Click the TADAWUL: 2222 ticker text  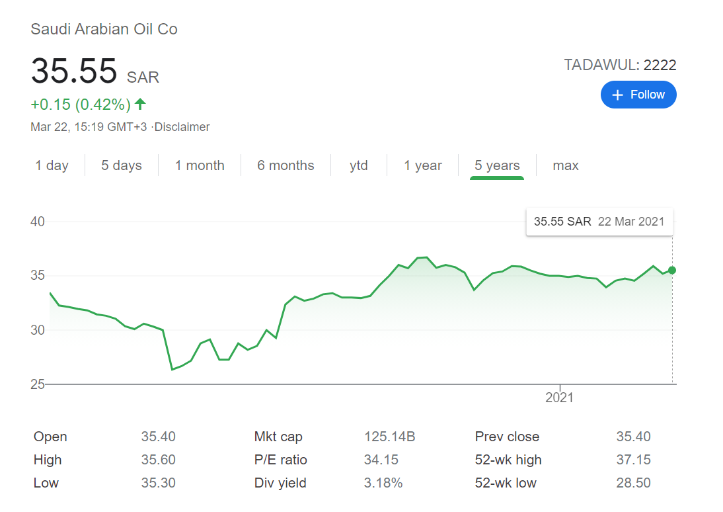tap(620, 65)
